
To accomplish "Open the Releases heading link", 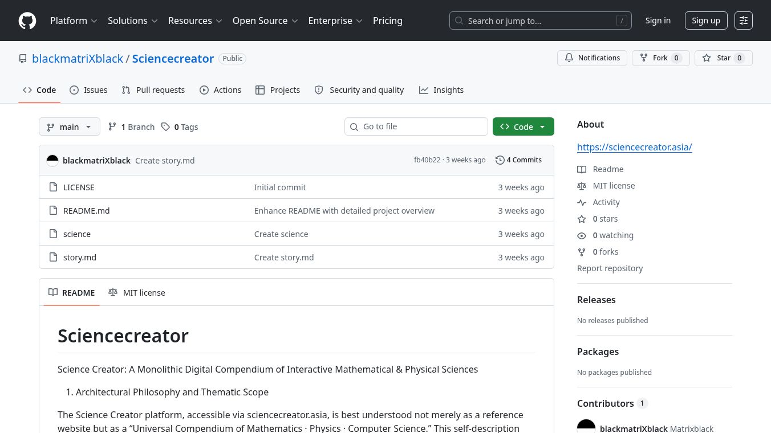I will pyautogui.click(x=596, y=300).
